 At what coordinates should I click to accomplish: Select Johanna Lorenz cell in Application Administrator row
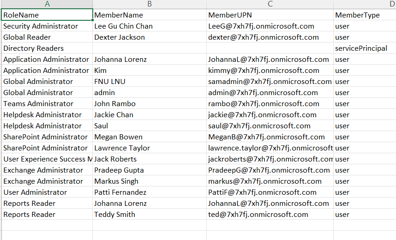point(150,60)
